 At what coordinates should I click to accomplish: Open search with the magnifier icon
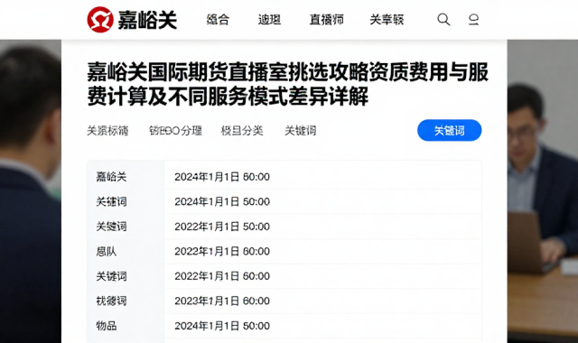click(x=443, y=19)
